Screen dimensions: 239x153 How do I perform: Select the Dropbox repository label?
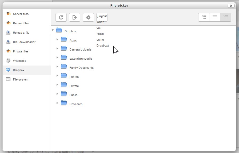19,70
